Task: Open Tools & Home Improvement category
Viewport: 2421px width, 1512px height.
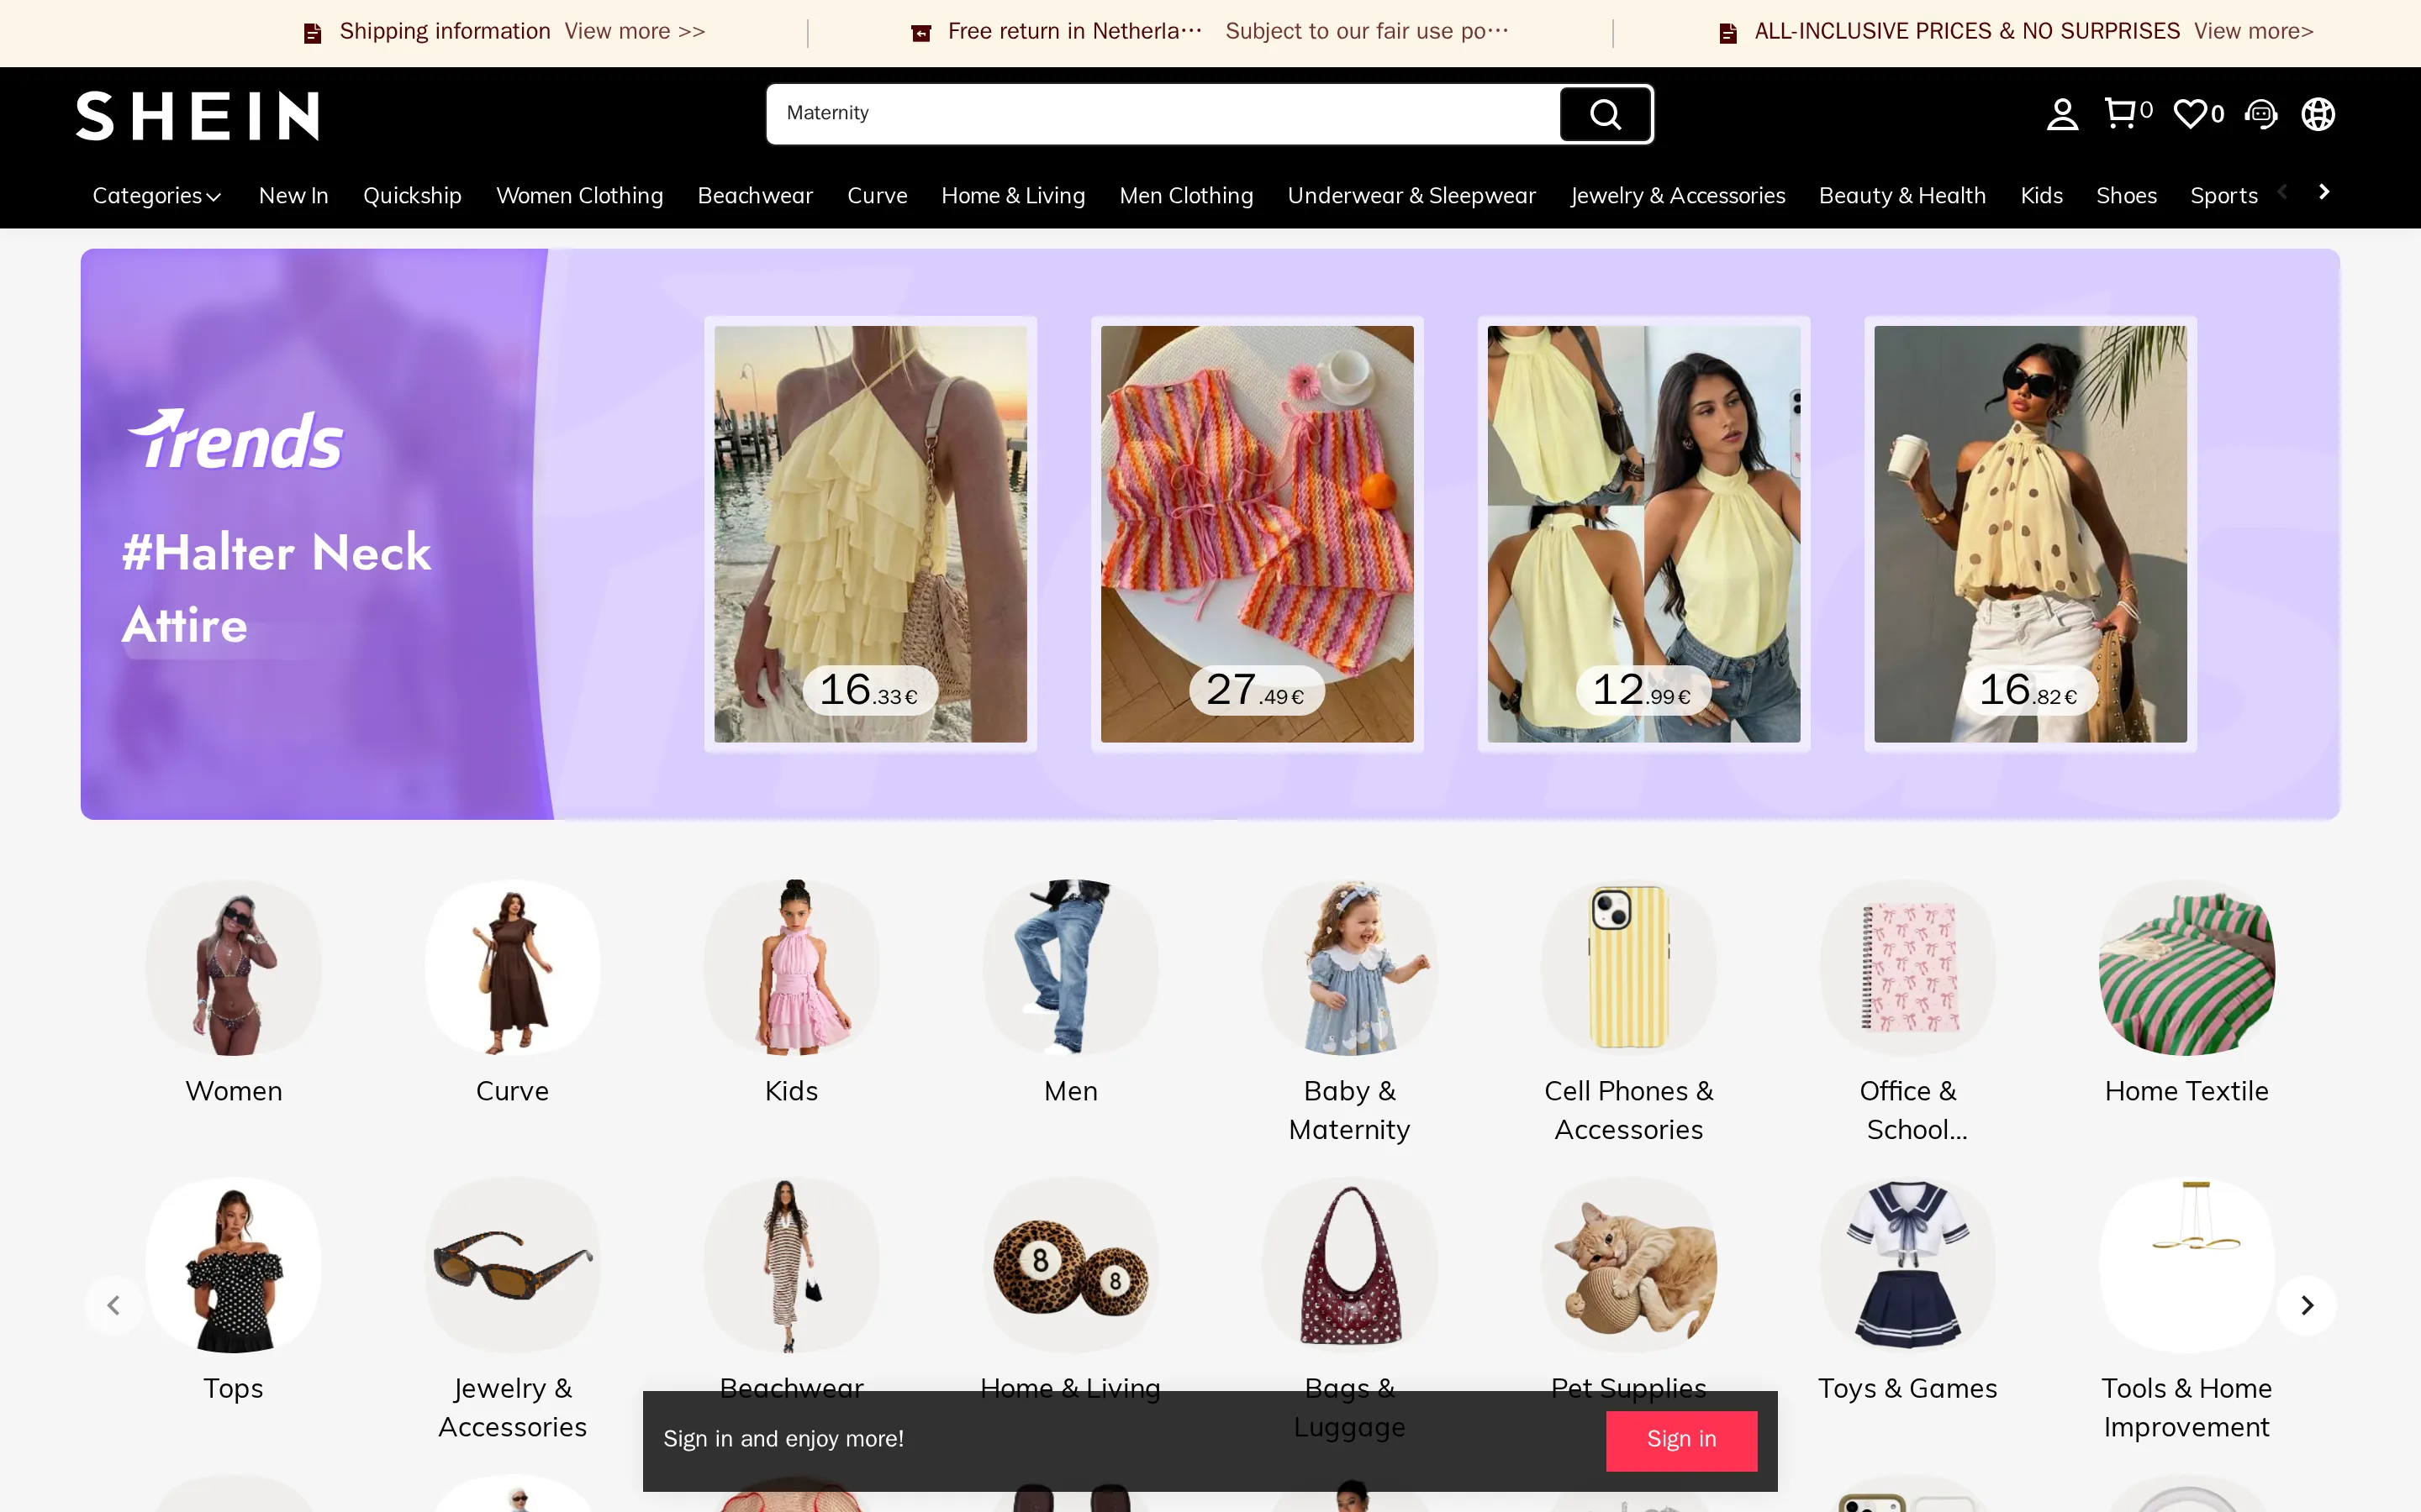Action: pyautogui.click(x=2187, y=1265)
